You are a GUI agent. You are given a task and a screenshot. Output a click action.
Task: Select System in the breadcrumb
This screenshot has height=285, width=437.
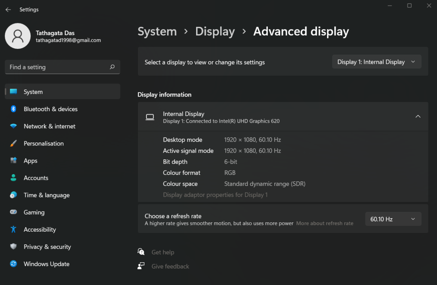157,32
